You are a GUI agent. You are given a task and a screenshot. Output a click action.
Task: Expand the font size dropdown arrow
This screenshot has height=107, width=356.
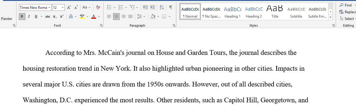(63, 7)
